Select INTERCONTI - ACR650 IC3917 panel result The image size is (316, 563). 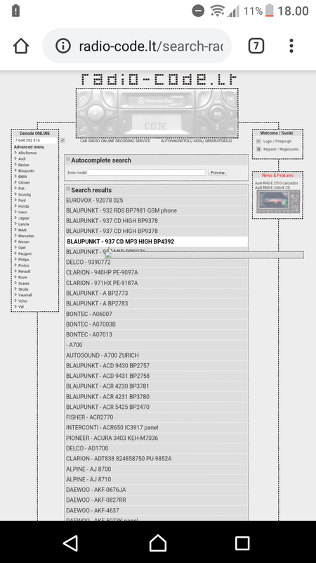156,428
